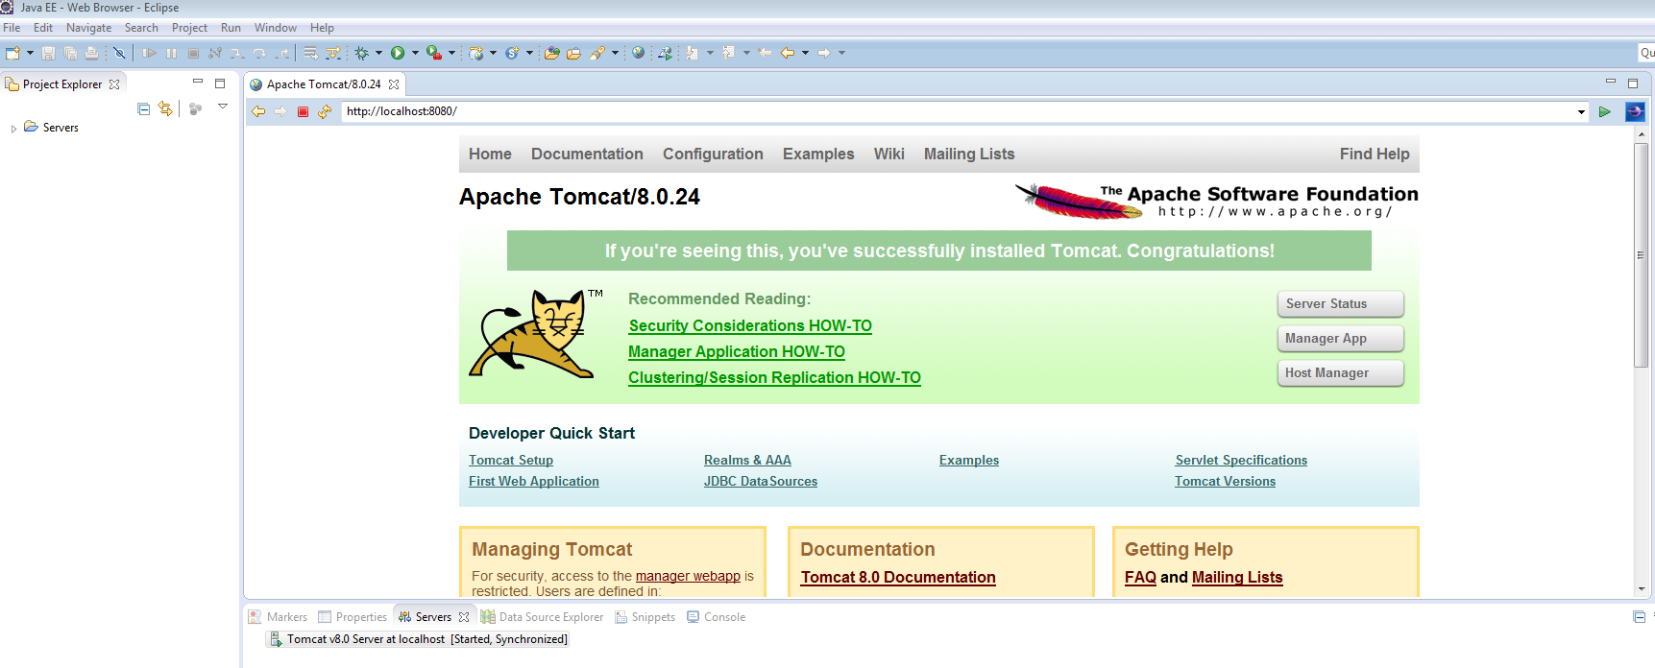Click the browser Back arrow button
The image size is (1655, 668).
pyautogui.click(x=258, y=111)
